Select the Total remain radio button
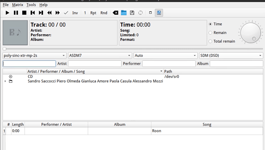 [210, 41]
